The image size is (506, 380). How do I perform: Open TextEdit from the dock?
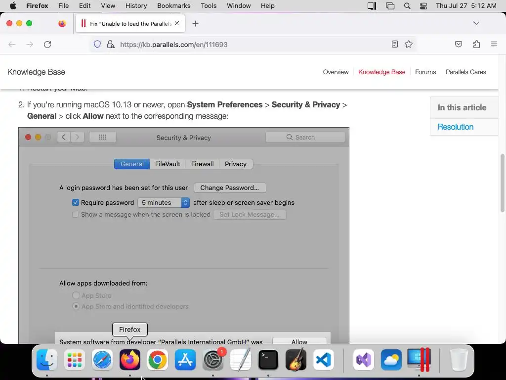[x=241, y=360]
